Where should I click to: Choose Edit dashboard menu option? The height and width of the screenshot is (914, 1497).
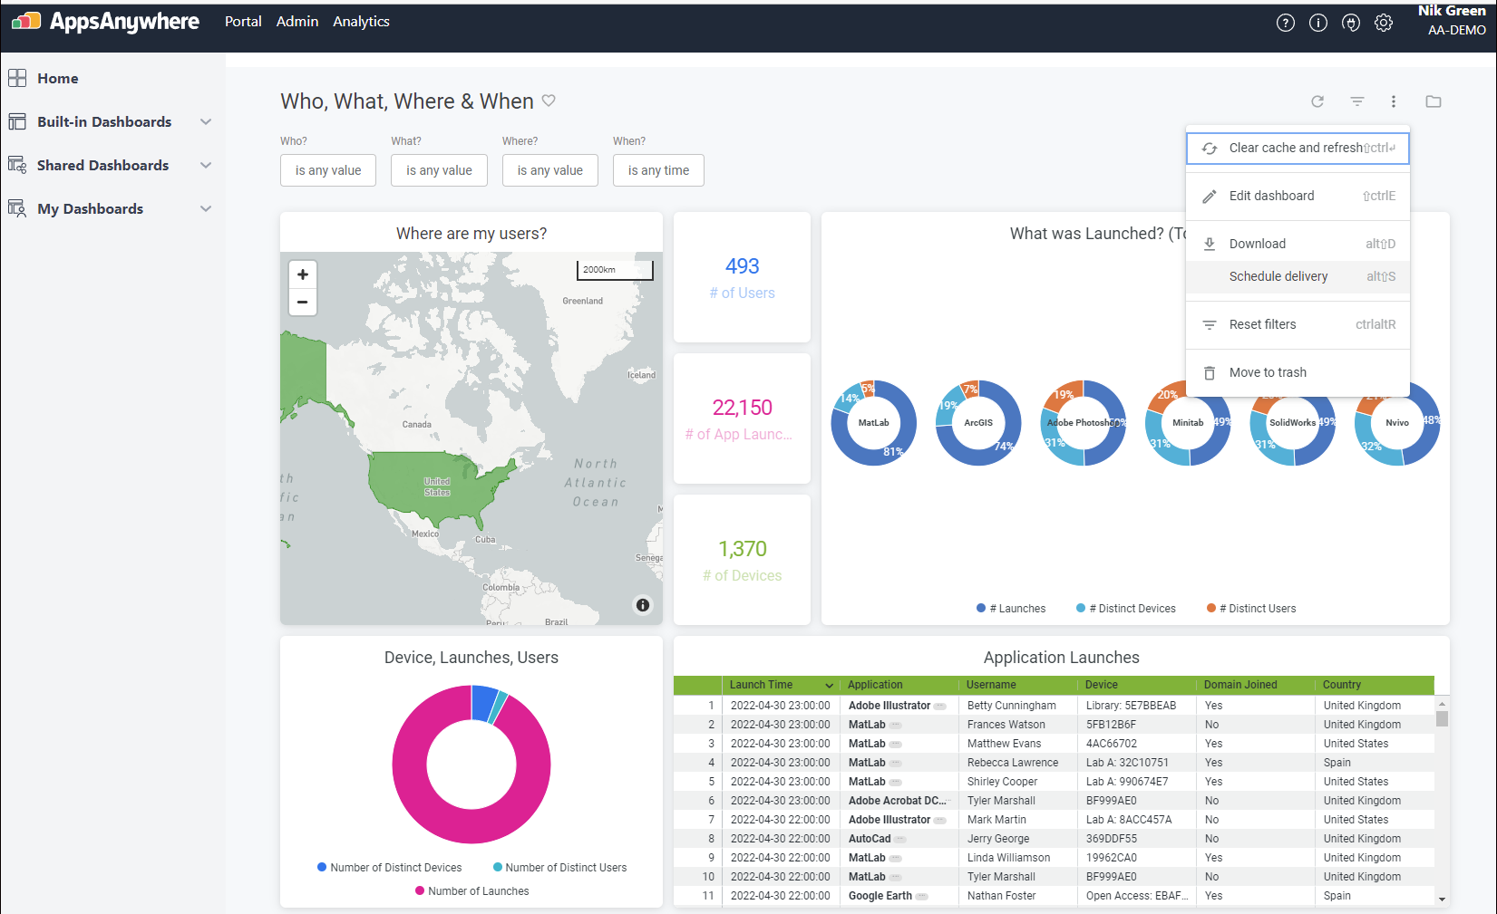pyautogui.click(x=1271, y=196)
